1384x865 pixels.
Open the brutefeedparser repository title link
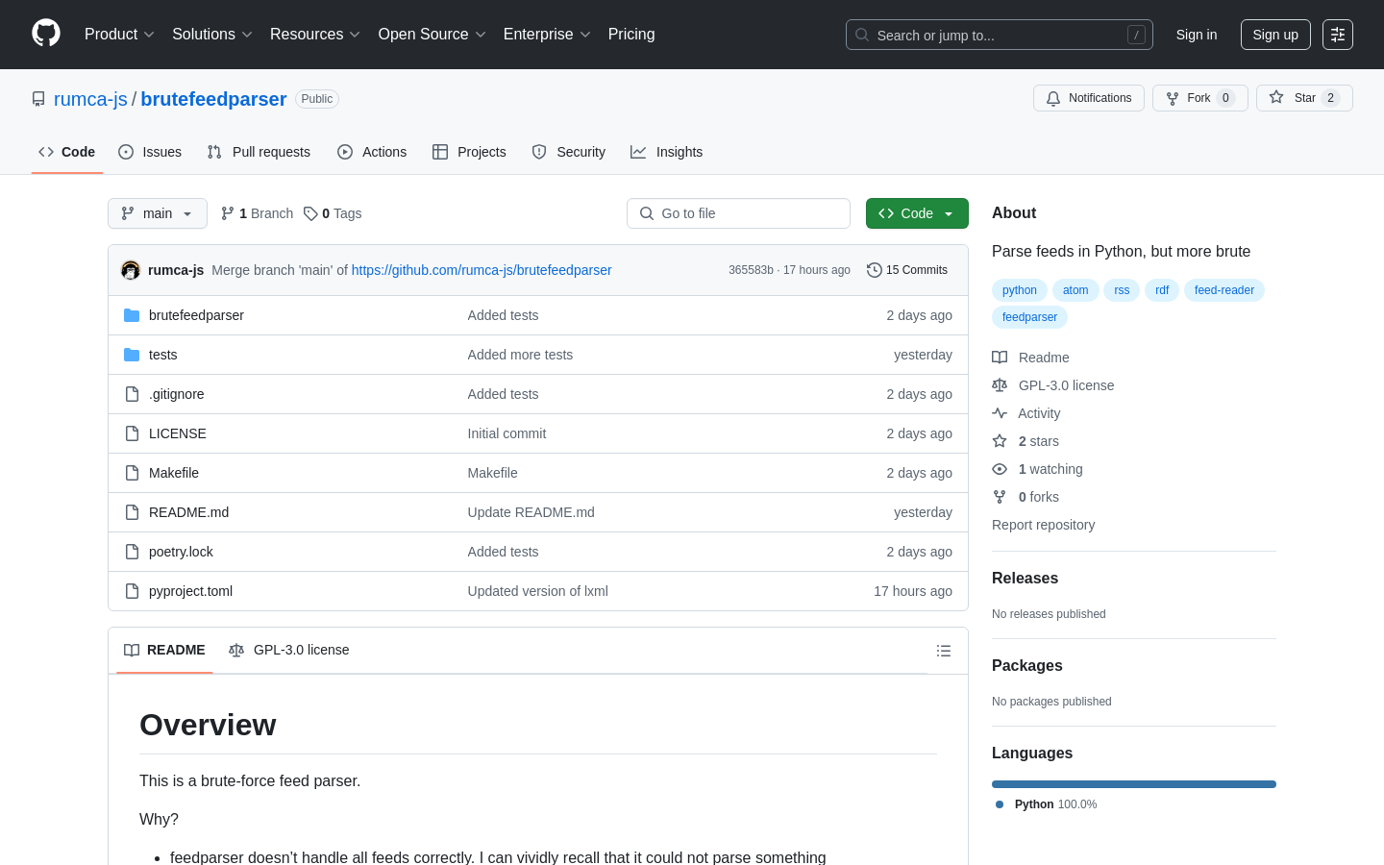[x=213, y=99]
